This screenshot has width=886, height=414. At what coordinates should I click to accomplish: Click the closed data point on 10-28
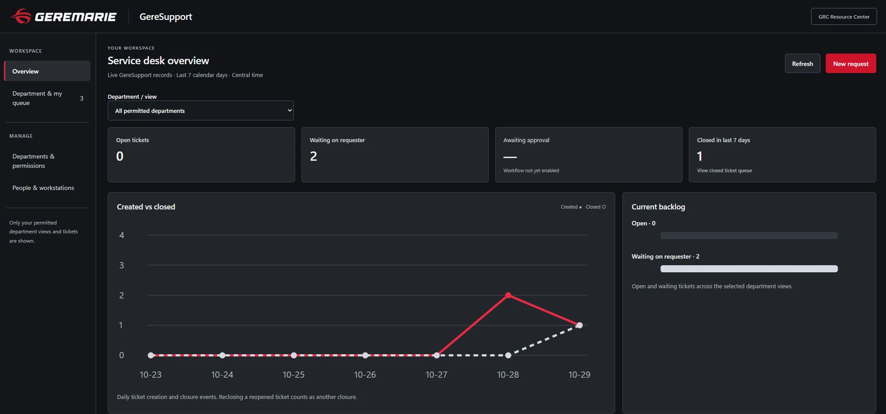tap(508, 355)
